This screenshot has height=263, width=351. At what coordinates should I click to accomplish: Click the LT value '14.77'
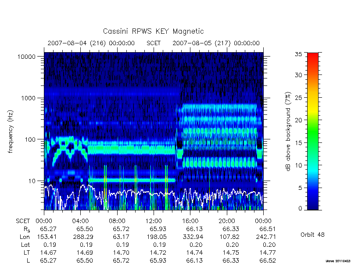[268, 252]
